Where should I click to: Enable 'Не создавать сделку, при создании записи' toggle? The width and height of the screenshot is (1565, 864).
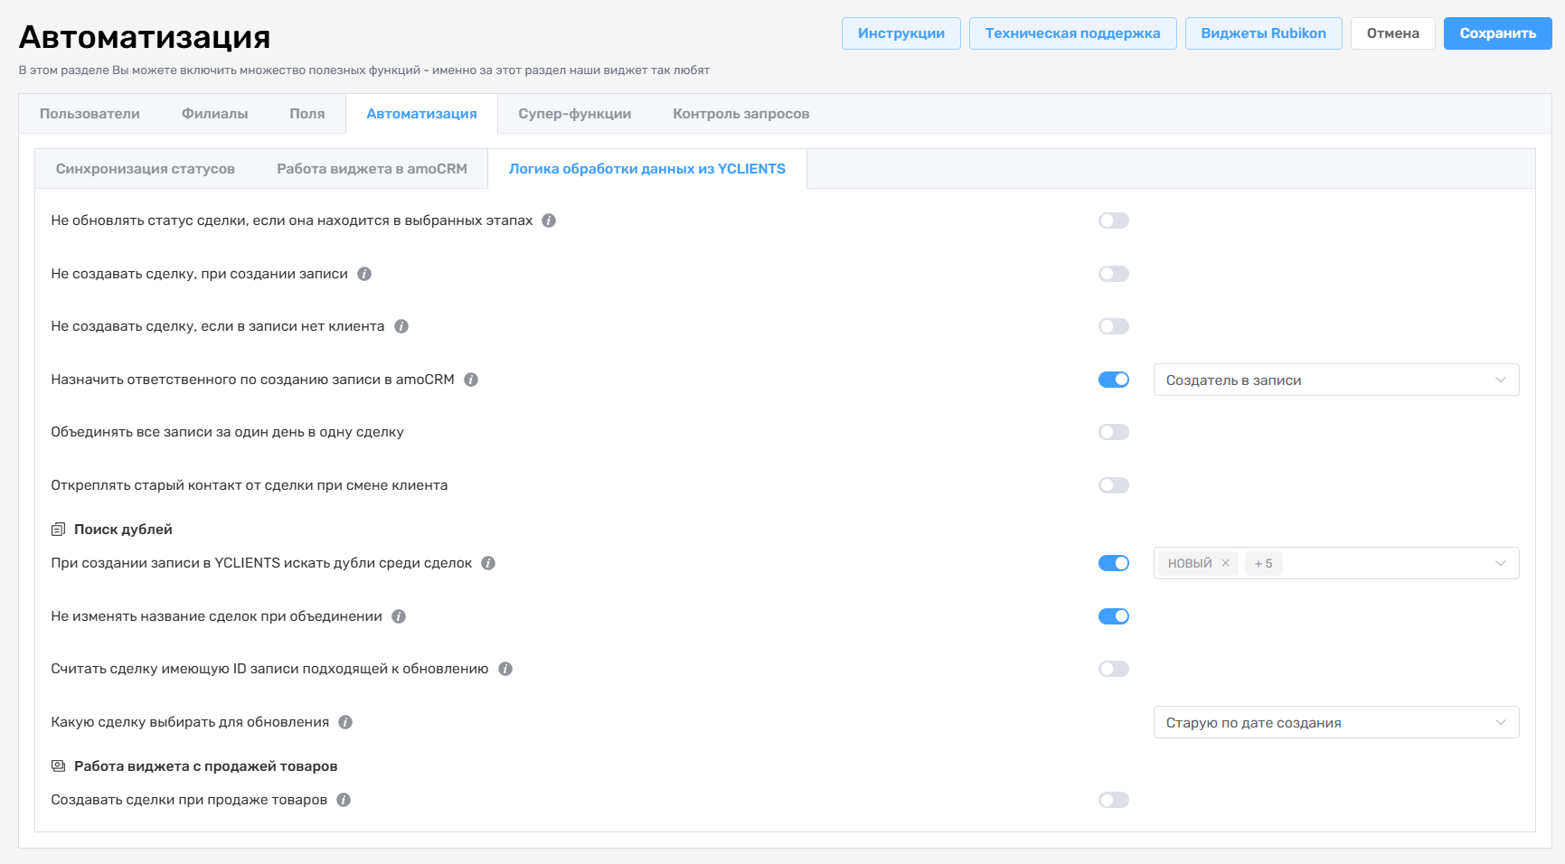1114,274
